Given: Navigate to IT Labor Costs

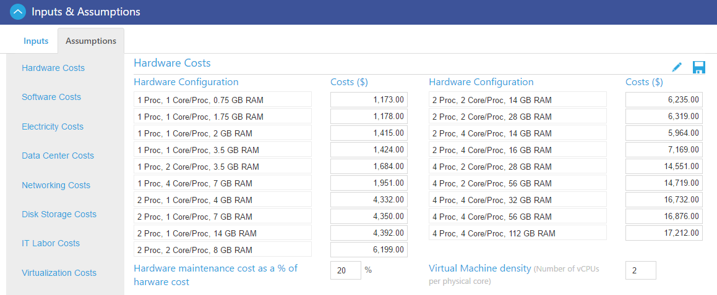Looking at the screenshot, I should pos(51,243).
